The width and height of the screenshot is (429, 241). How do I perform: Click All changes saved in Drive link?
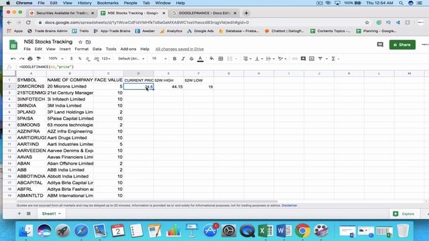pyautogui.click(x=180, y=49)
